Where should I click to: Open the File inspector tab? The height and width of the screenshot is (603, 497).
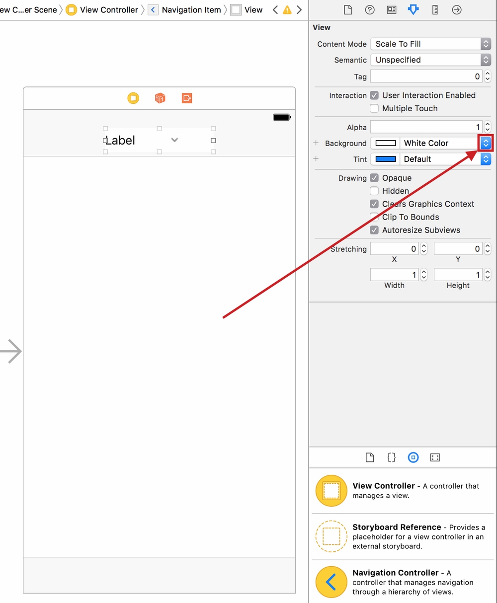click(x=348, y=10)
